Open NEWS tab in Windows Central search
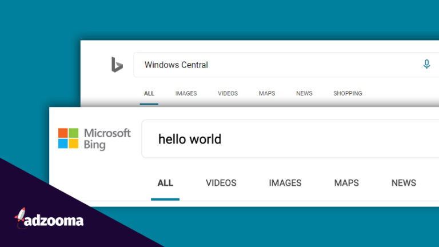This screenshot has width=439, height=247. [x=304, y=94]
